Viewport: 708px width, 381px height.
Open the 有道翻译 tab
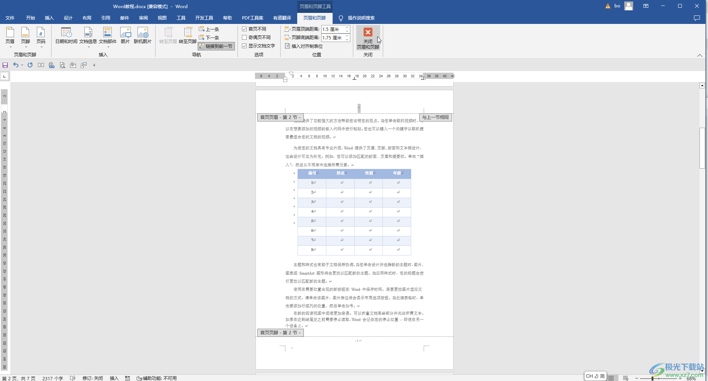click(x=282, y=18)
